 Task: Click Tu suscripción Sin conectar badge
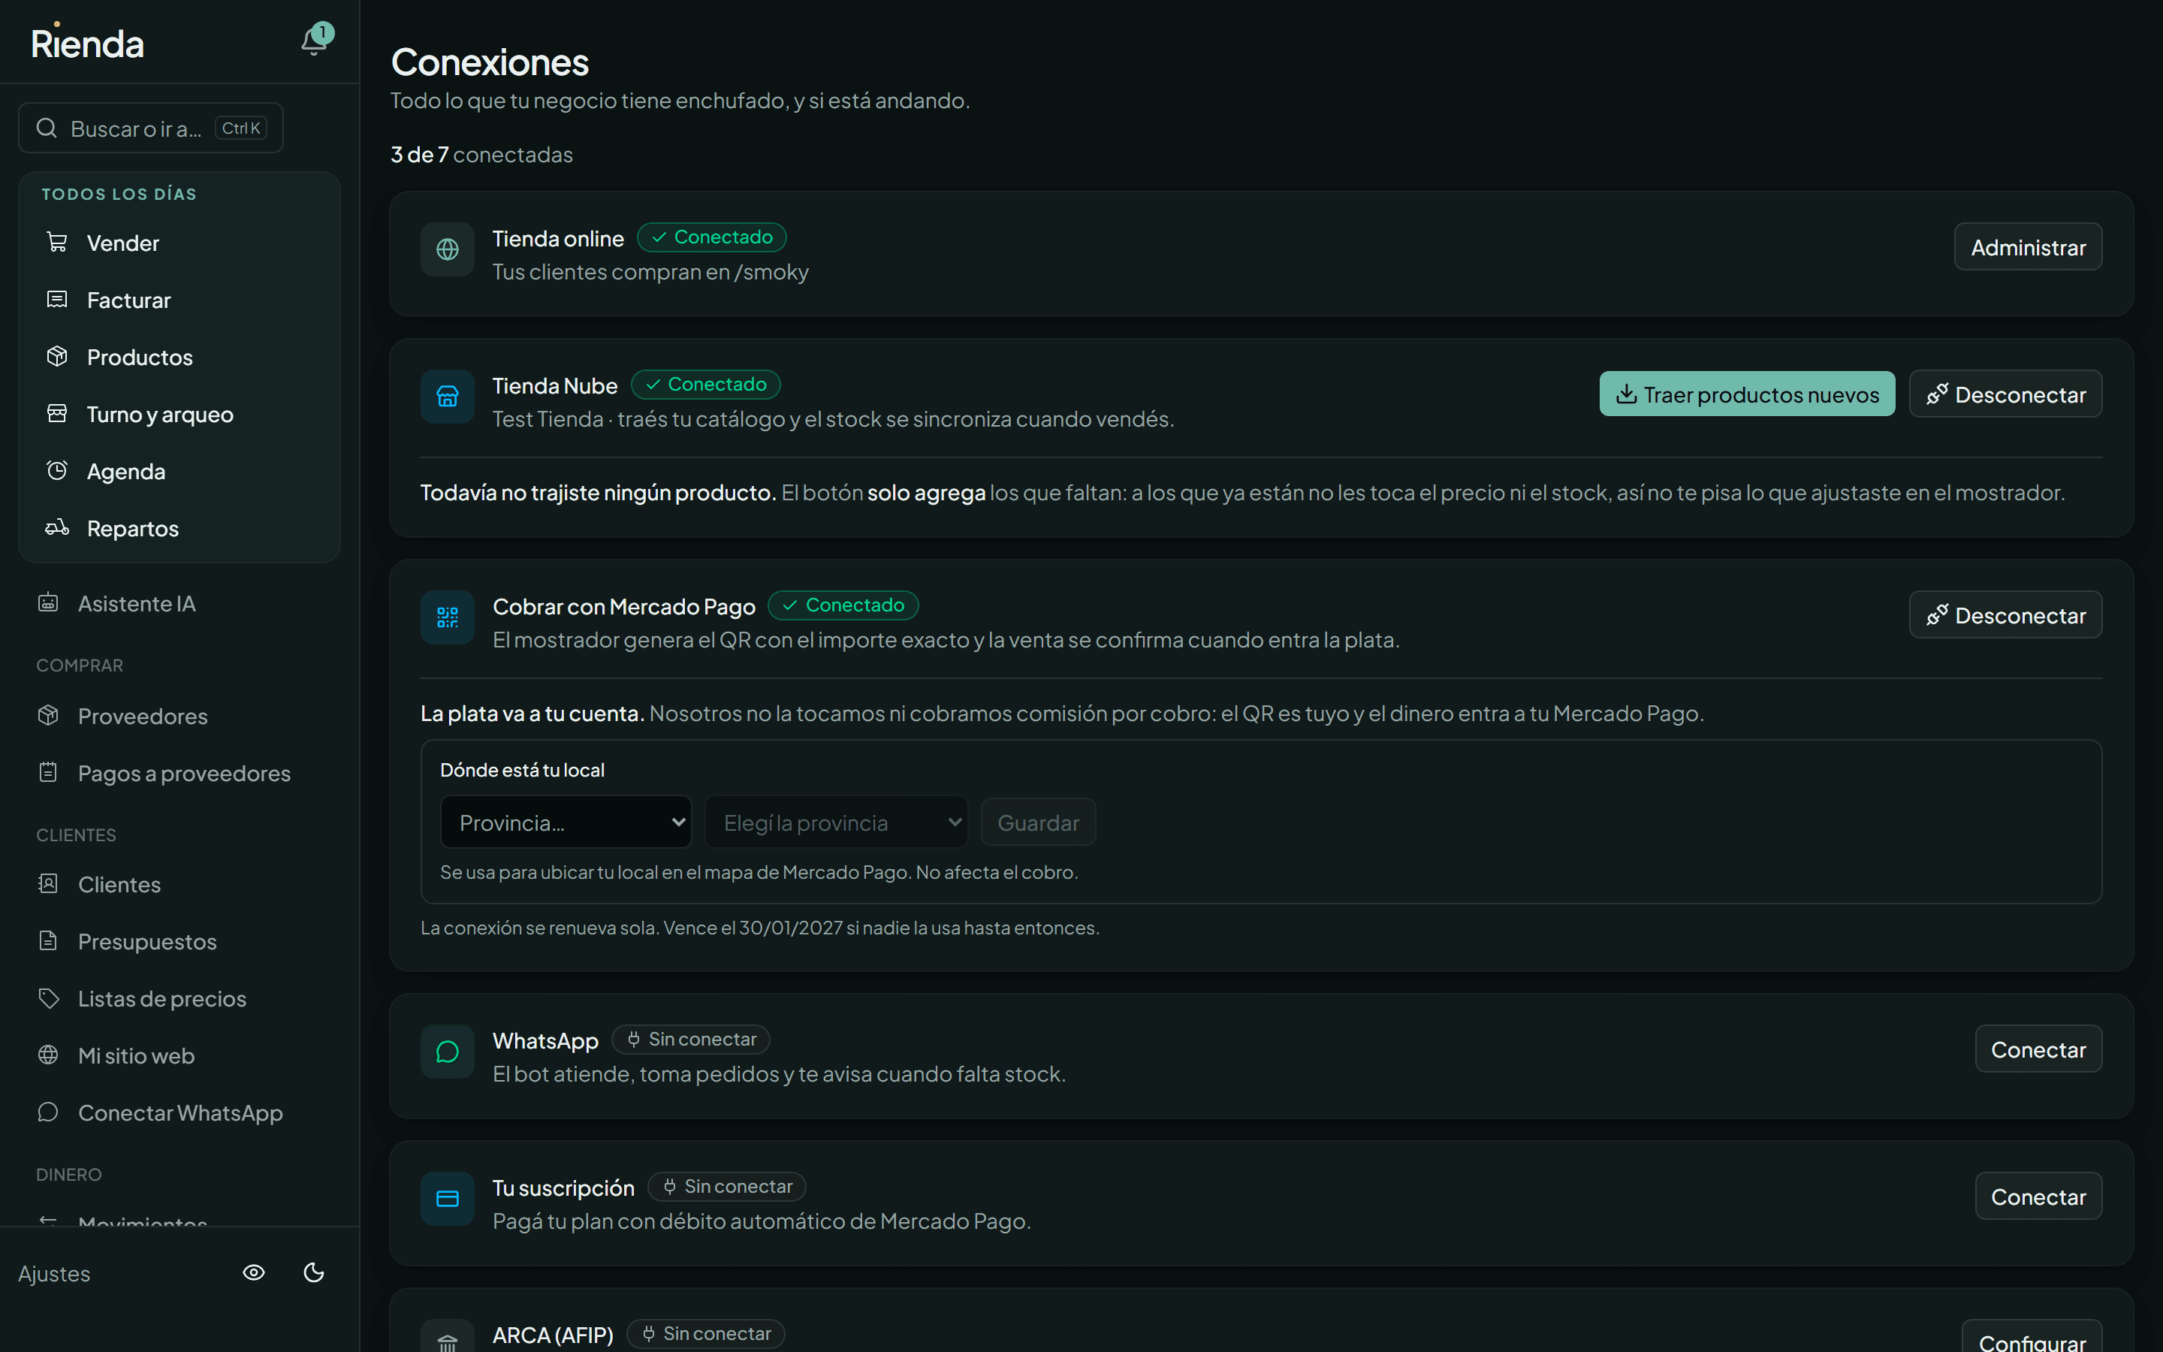727,1187
